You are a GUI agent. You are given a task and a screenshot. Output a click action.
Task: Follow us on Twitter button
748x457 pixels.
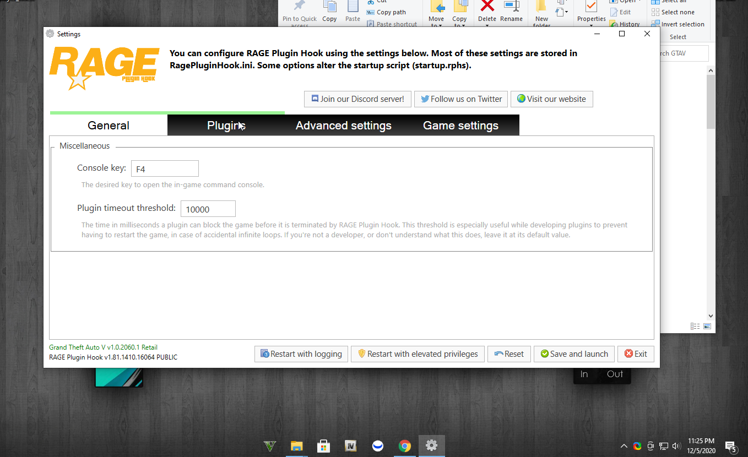pos(461,99)
